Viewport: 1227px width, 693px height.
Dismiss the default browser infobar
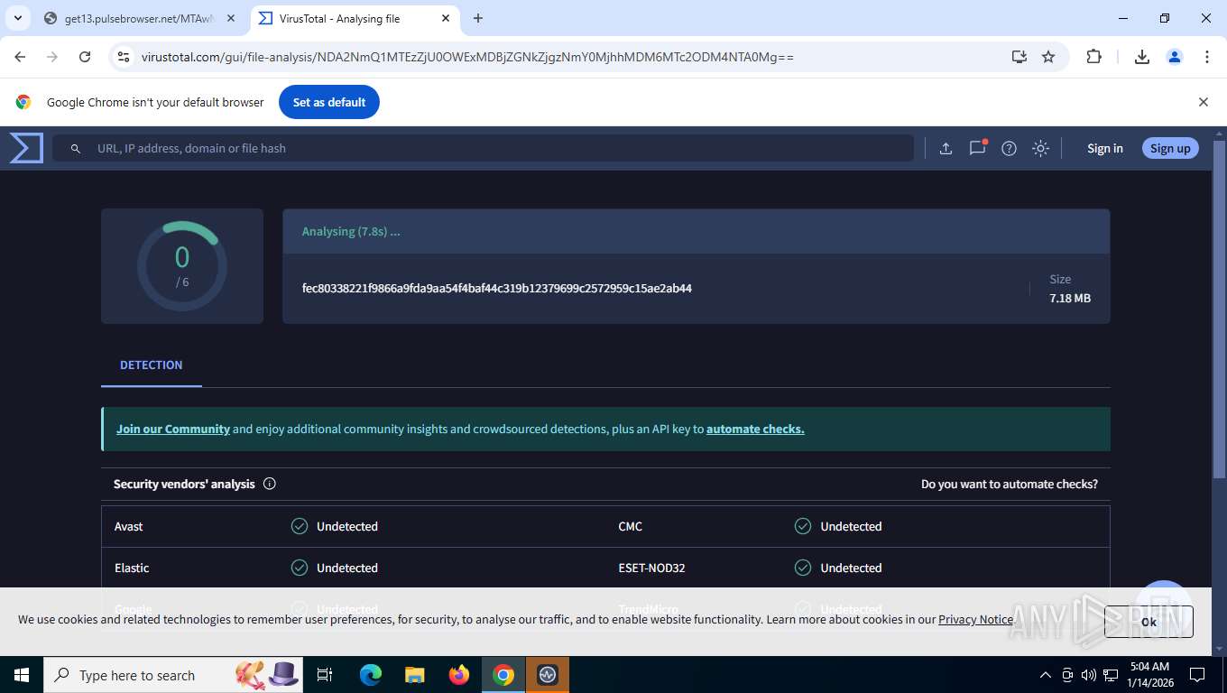click(1203, 102)
